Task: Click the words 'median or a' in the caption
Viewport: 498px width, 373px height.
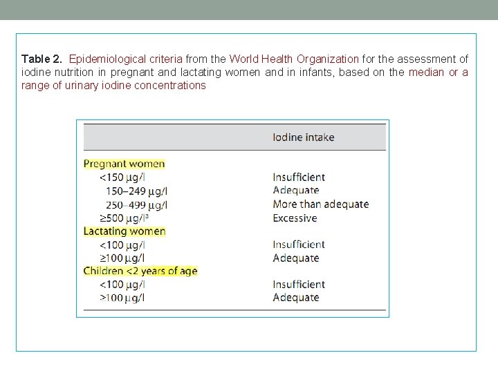Action: click(439, 73)
